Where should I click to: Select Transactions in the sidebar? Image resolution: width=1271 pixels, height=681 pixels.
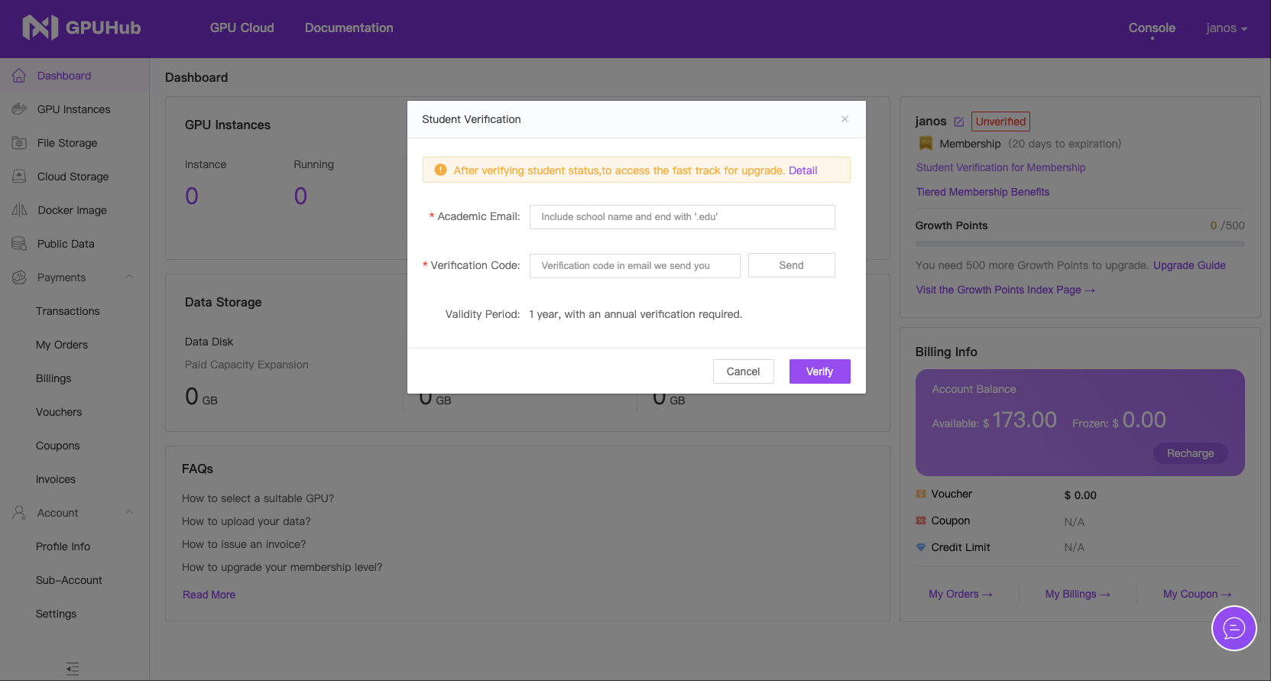(68, 311)
